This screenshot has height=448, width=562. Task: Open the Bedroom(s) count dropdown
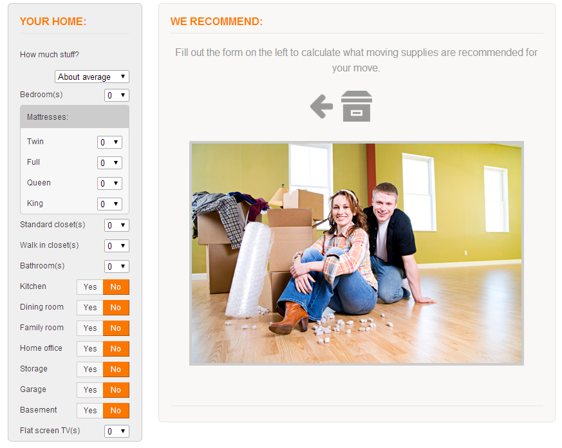tap(117, 95)
